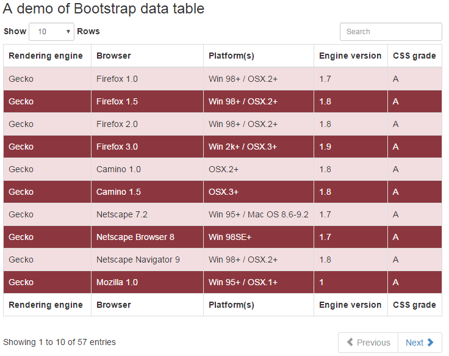Click the footer Engine version label
Viewport: 449px width, 356px height.
click(x=351, y=305)
